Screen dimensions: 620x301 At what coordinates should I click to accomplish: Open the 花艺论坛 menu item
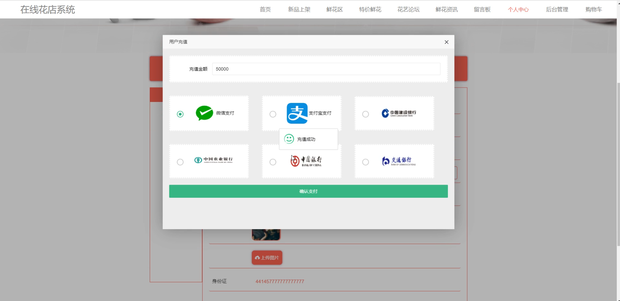tap(409, 10)
